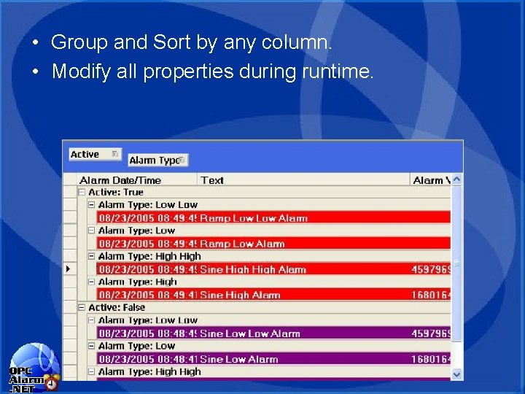Click the Active group-by chip
The height and width of the screenshot is (394, 525).
click(x=95, y=155)
